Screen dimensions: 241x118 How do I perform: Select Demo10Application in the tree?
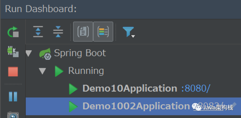tap(130, 88)
